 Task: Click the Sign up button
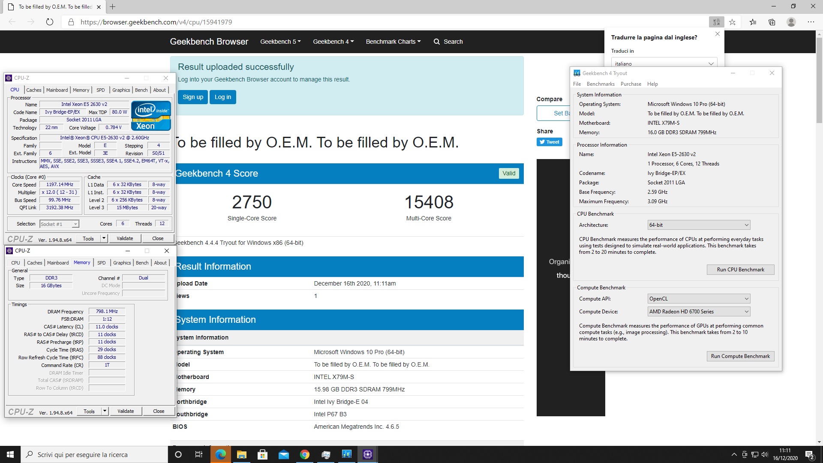coord(193,97)
